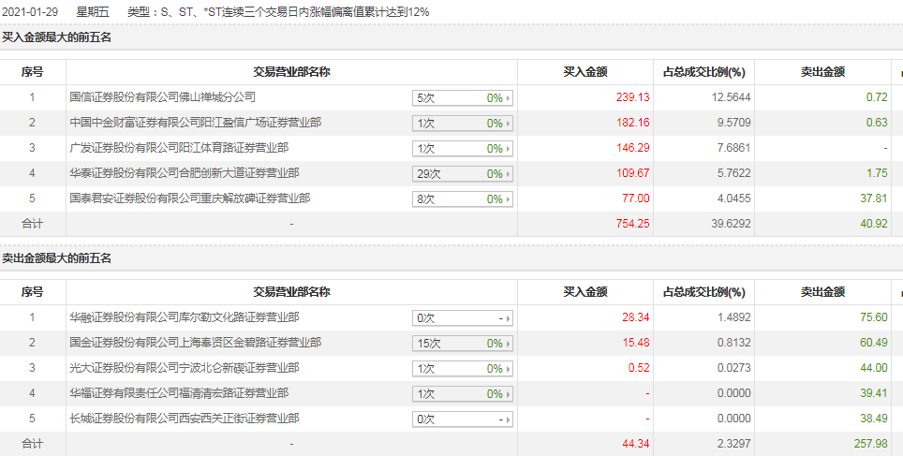Click the 买入金额最大的前五名 section heading
Screen dimensions: 903x456
[56, 37]
